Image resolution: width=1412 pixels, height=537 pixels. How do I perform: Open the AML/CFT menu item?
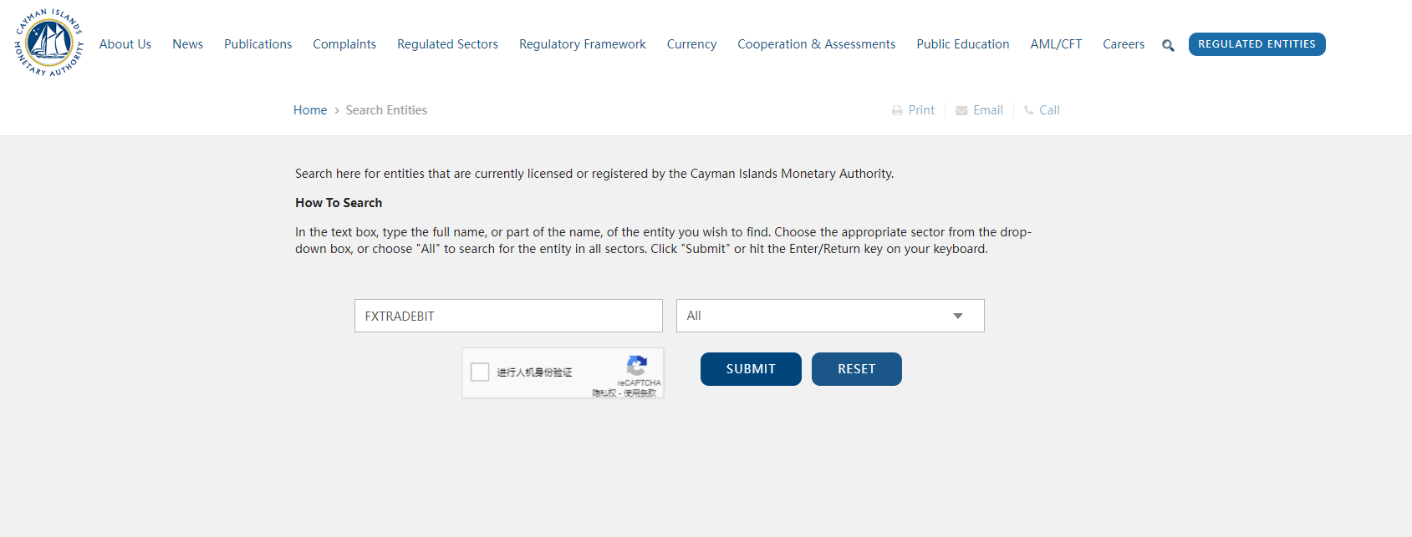click(1056, 44)
